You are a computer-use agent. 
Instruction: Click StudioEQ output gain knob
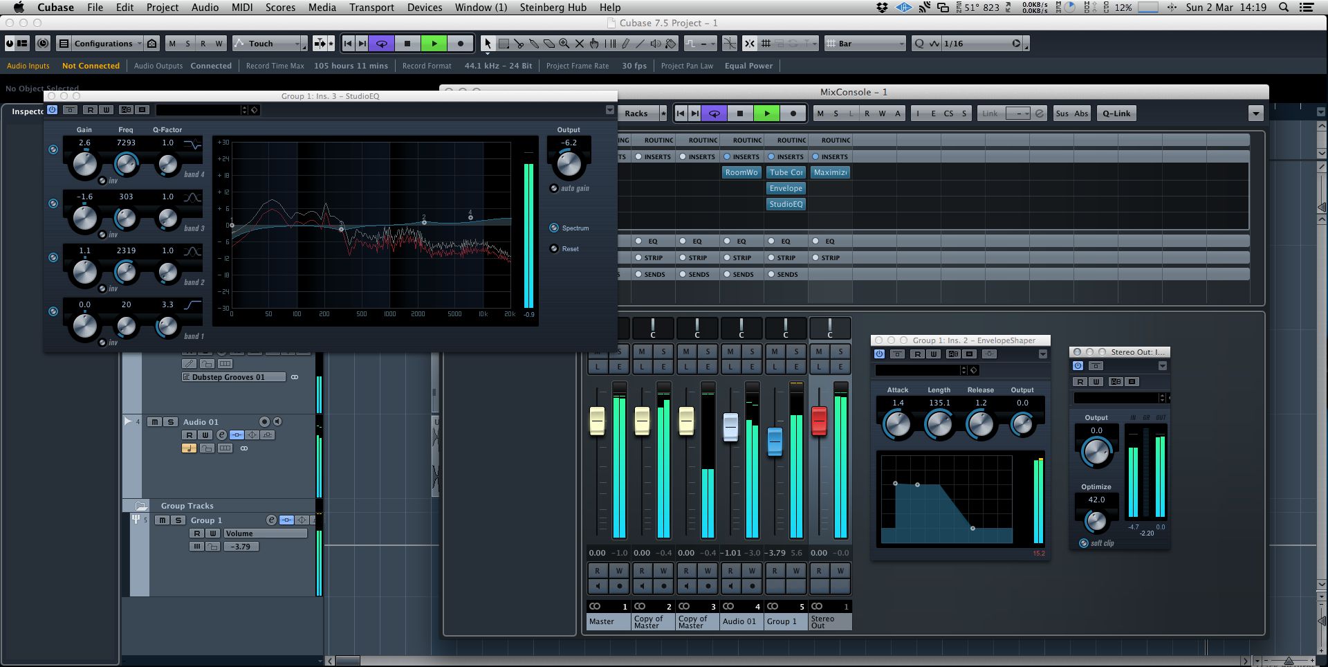[569, 164]
